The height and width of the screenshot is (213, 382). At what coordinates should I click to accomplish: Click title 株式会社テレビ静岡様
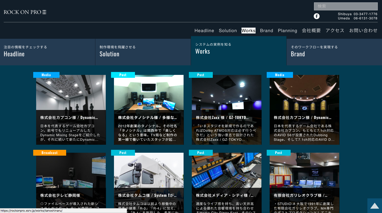tap(60, 195)
